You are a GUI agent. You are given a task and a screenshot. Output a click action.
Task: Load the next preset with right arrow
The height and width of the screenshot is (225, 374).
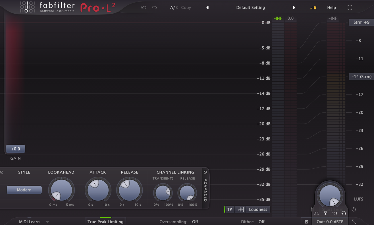click(x=294, y=8)
